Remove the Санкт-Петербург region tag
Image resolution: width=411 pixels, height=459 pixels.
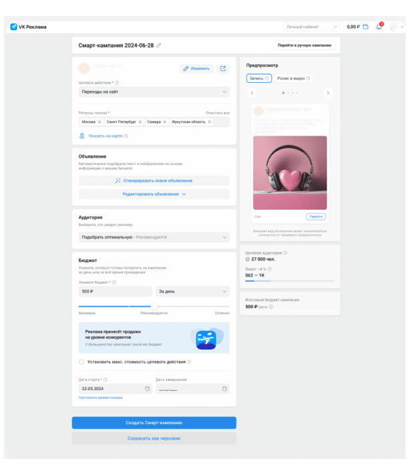[140, 122]
